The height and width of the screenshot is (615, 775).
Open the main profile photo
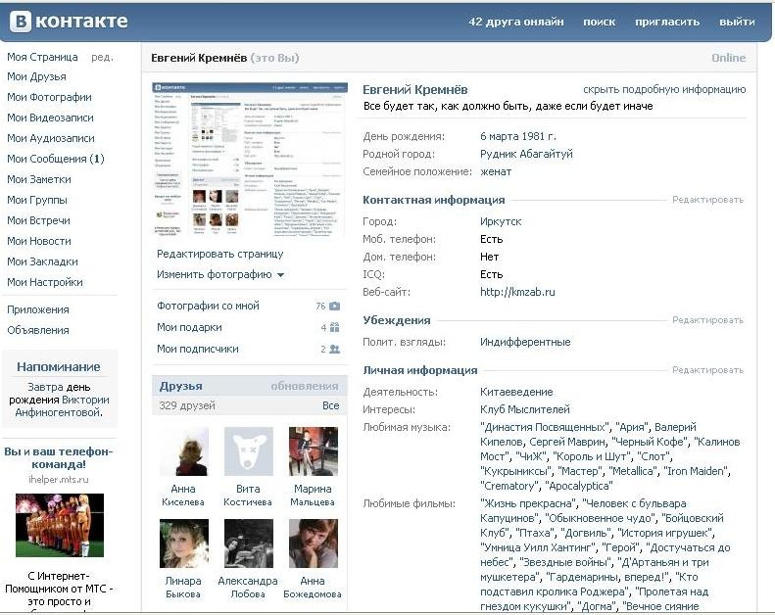[x=250, y=160]
